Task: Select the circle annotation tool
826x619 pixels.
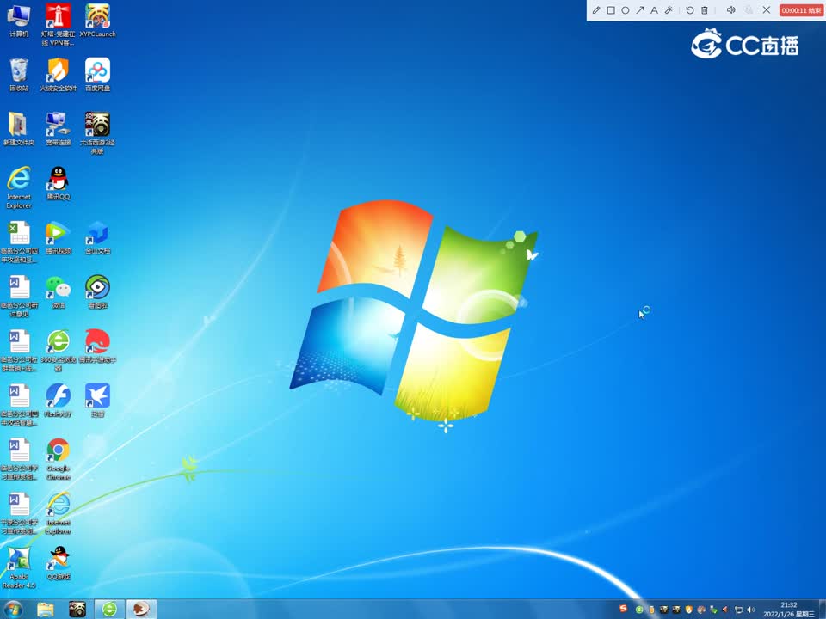Action: tap(626, 10)
